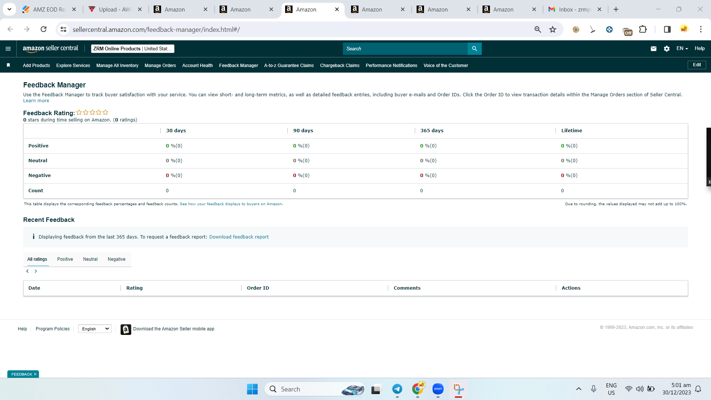Show hidden system tray icons
The width and height of the screenshot is (711, 400).
[x=578, y=389]
